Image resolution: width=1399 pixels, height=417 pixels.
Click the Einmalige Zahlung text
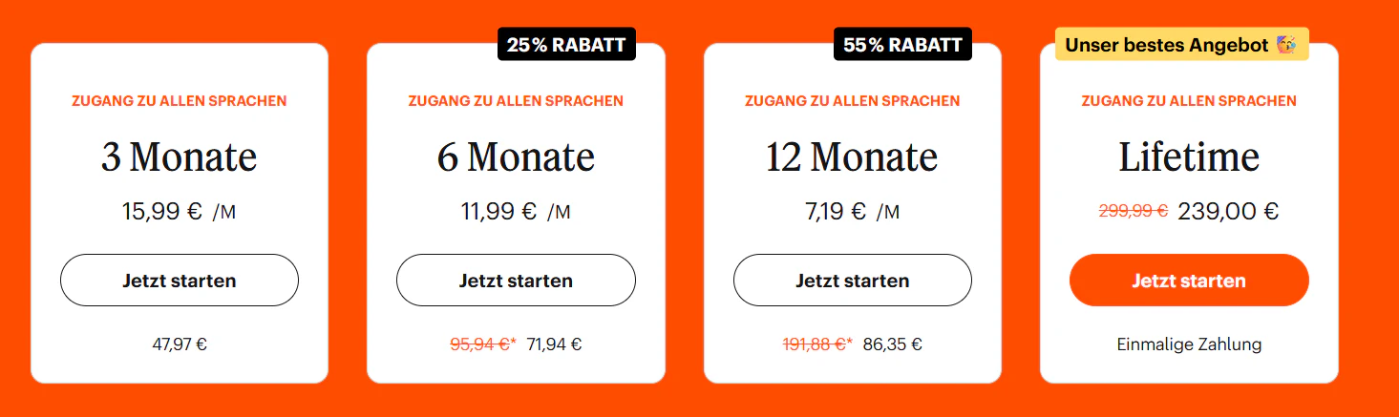(x=1189, y=344)
